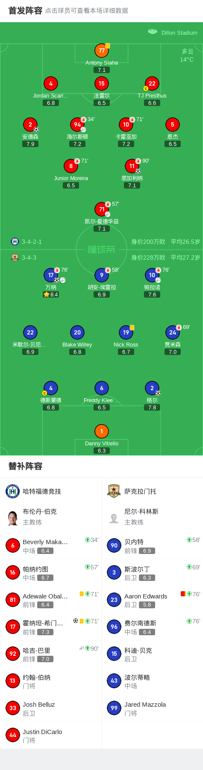Select Danny Vitiello number 1 goalkeeper icon
Screen dimensions: 203x770
point(102,431)
